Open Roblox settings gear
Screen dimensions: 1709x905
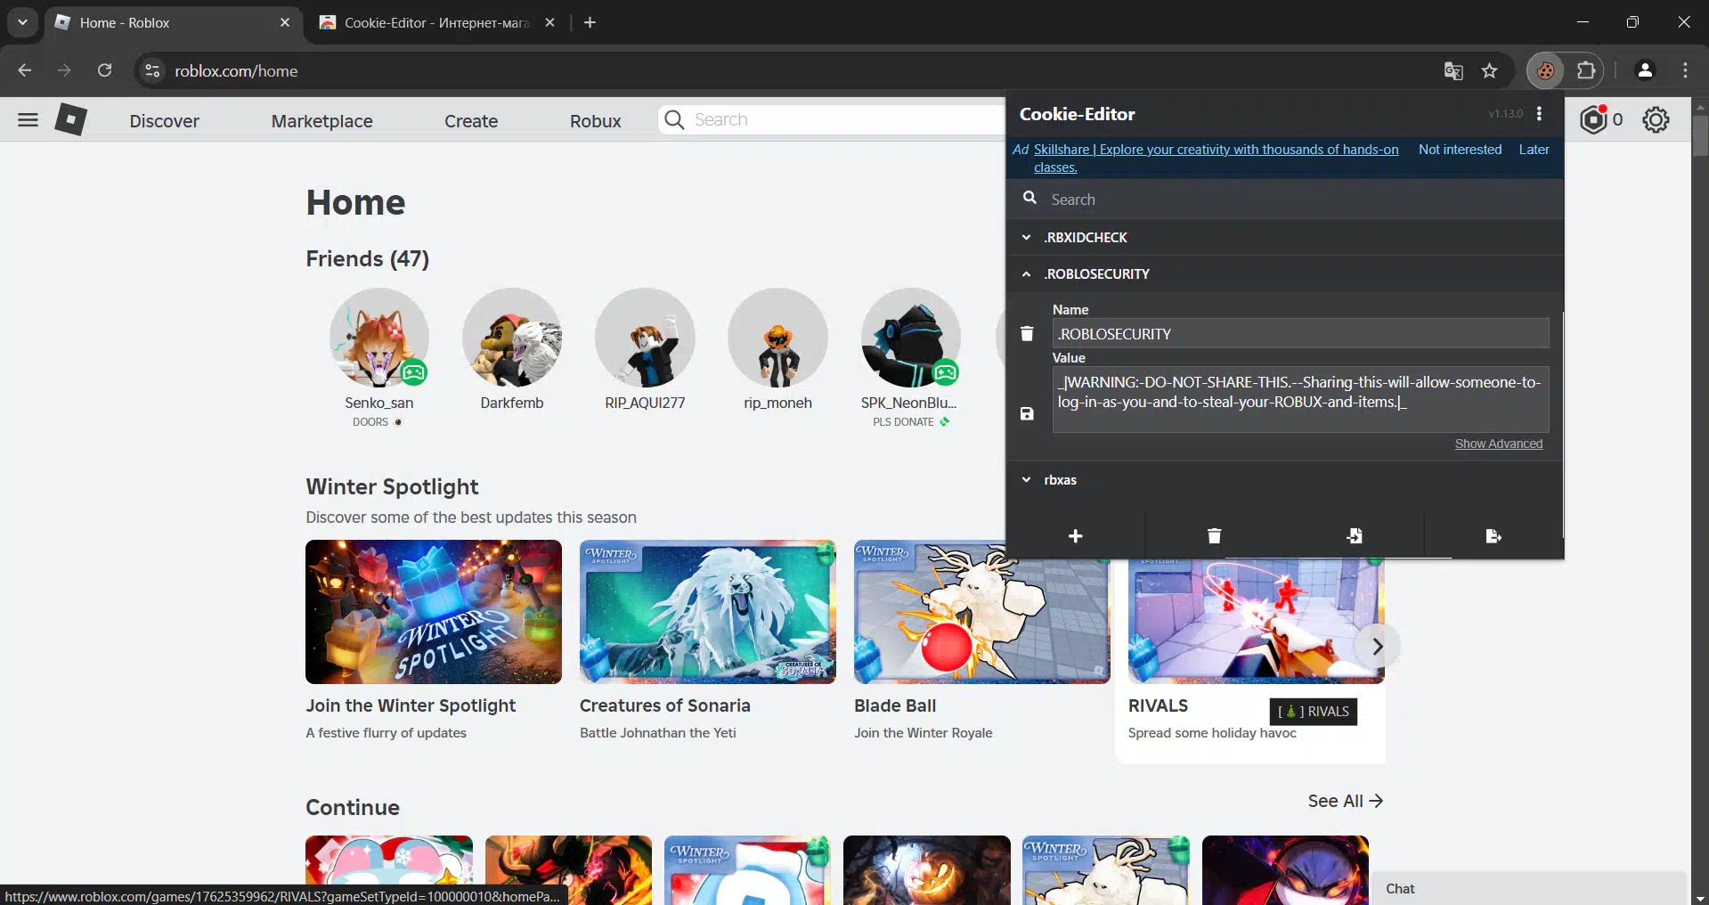(x=1656, y=119)
